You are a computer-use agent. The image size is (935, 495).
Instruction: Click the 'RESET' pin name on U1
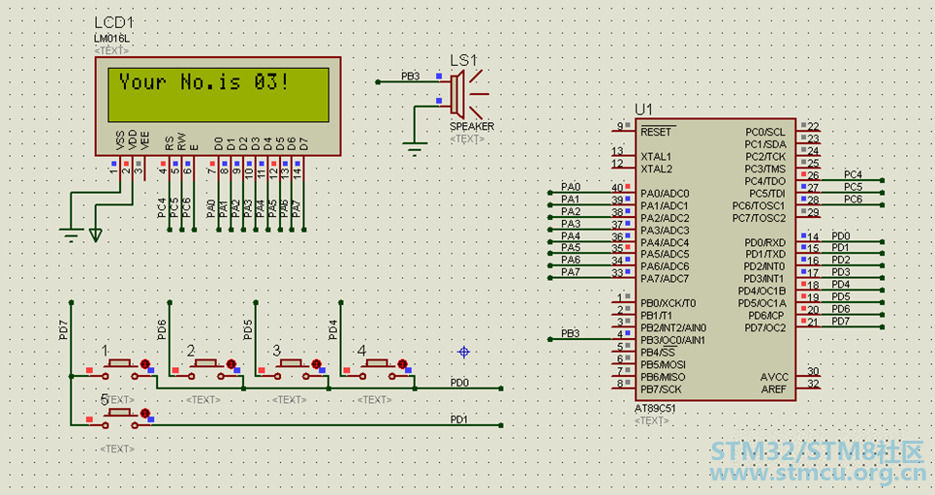pyautogui.click(x=655, y=133)
